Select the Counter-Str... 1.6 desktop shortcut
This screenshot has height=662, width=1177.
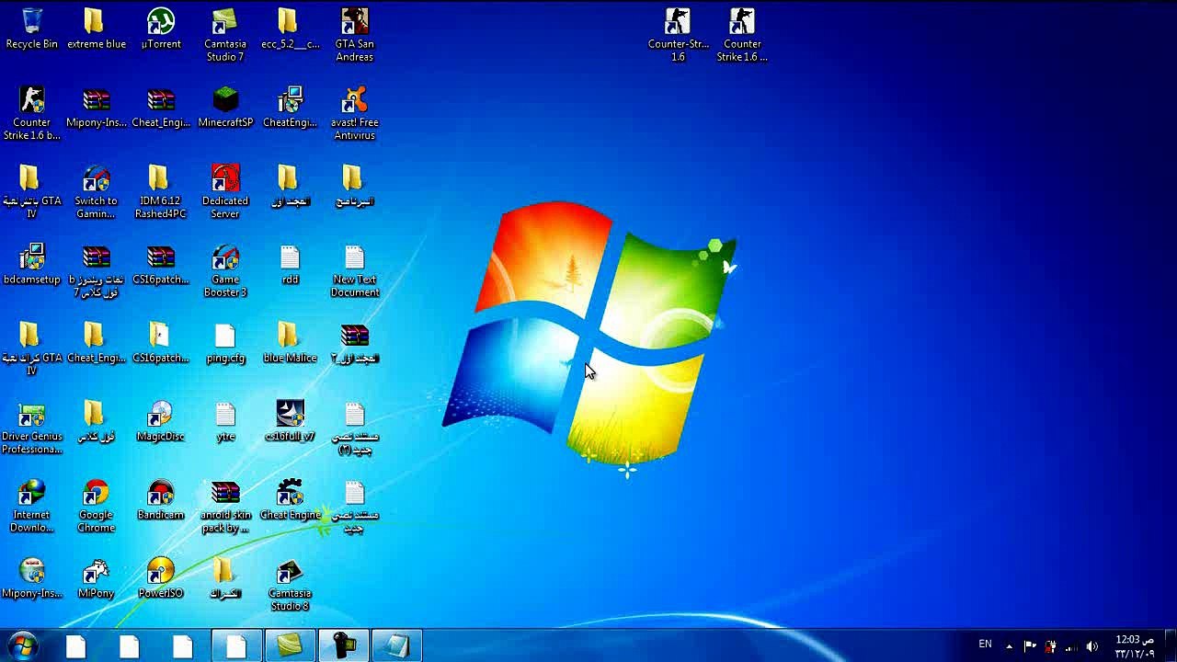point(678,35)
